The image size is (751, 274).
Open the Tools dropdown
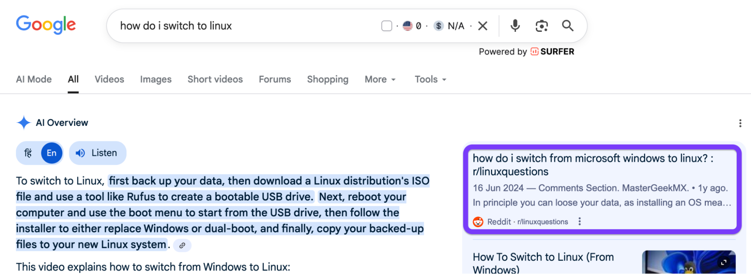tap(430, 79)
